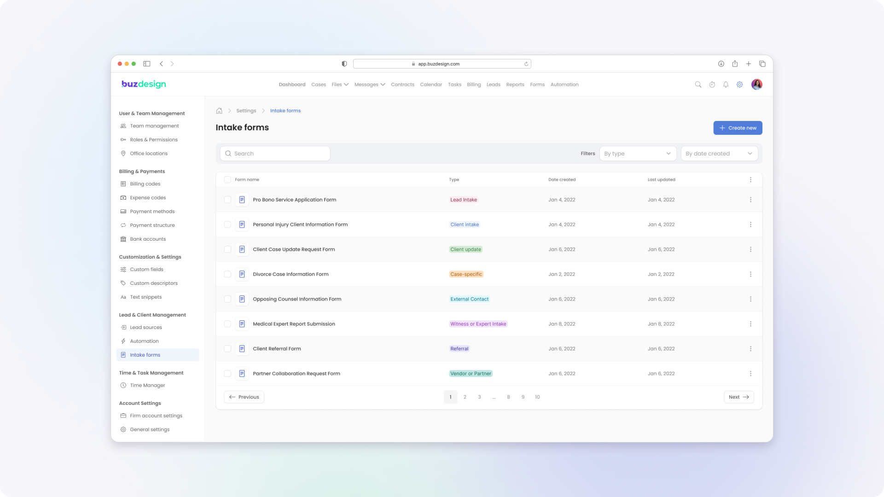Open row options for Client Referral Form

(750, 349)
